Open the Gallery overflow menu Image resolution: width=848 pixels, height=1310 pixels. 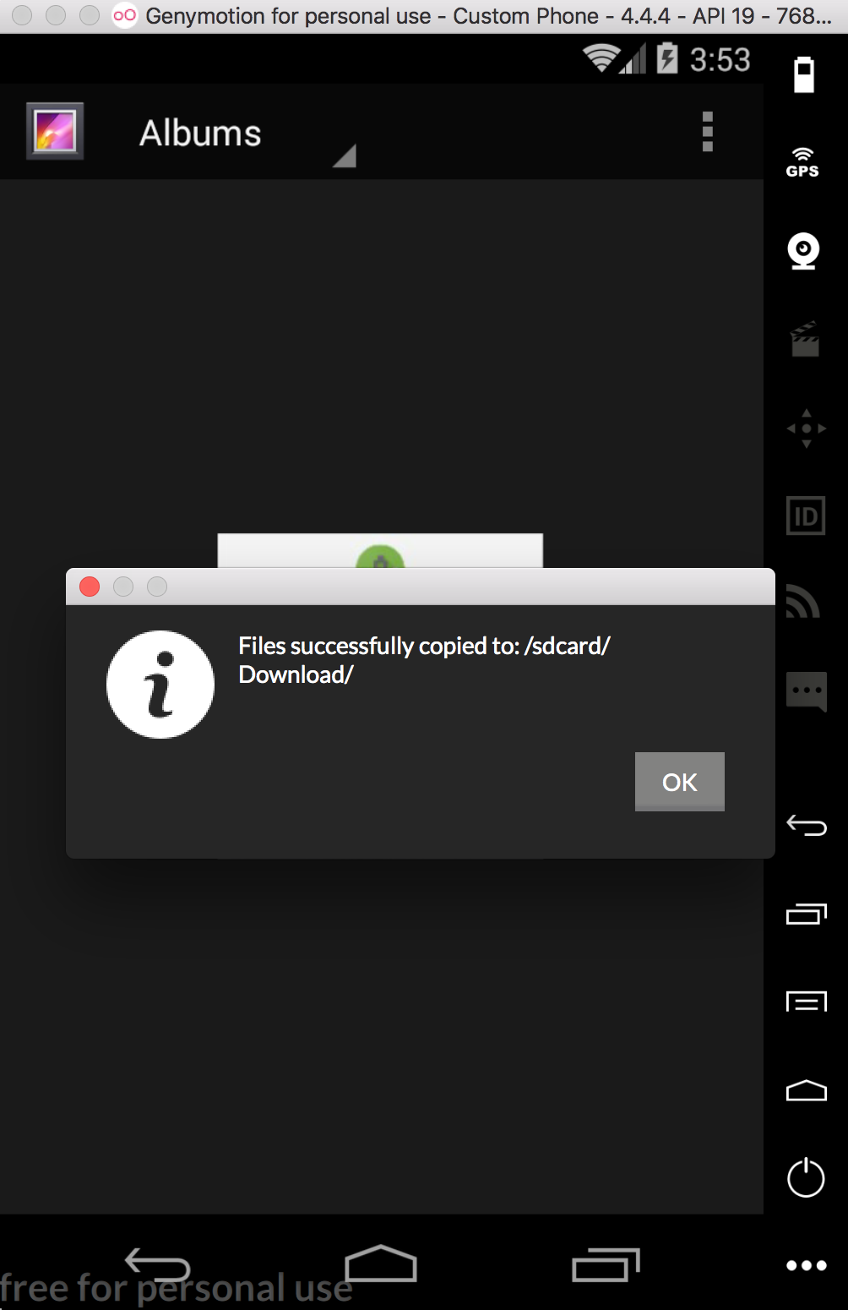pyautogui.click(x=708, y=132)
